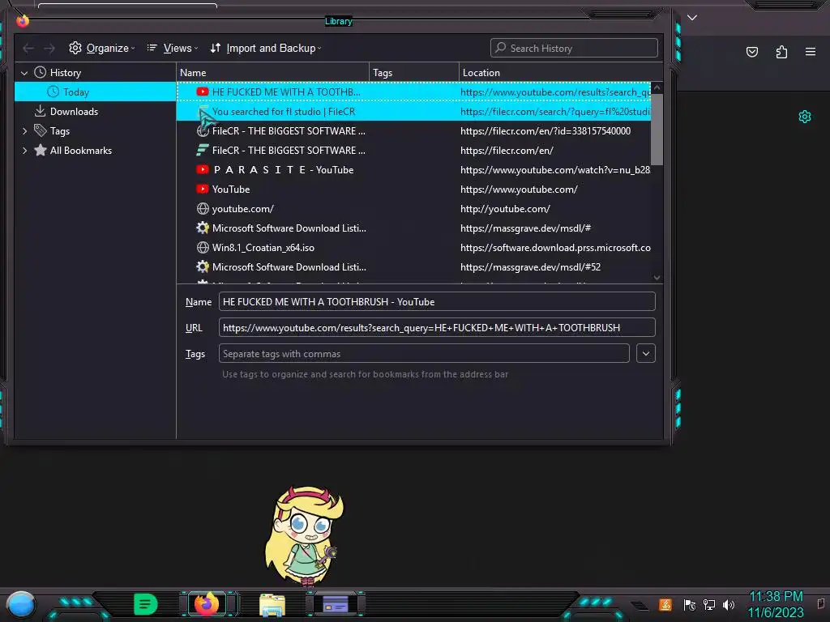Open the Firefox hamburger application menu
Screen dimensions: 830x622
811,52
